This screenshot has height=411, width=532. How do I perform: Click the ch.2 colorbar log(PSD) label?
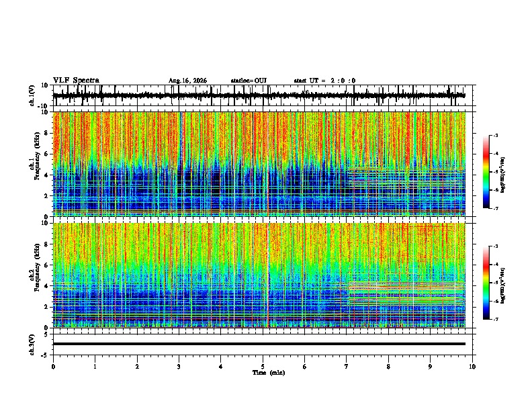[503, 285]
